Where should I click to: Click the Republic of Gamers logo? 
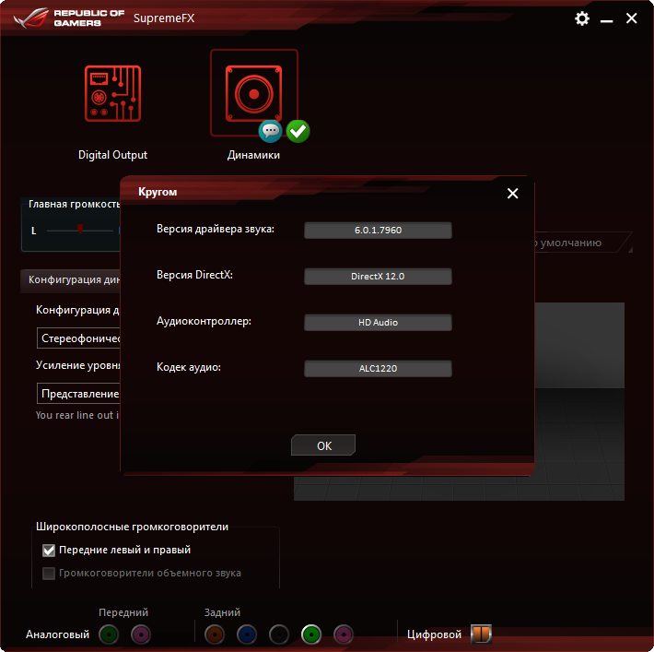click(69, 18)
